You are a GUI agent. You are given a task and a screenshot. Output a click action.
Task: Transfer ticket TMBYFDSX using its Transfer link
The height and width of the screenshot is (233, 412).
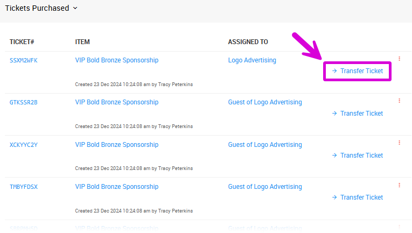pyautogui.click(x=357, y=197)
